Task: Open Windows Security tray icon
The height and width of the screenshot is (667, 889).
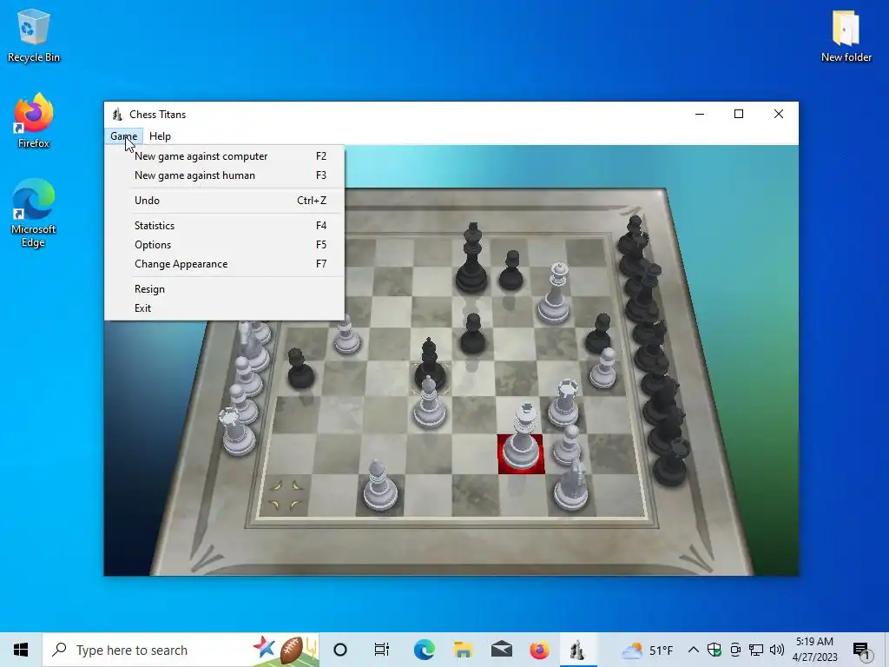Action: coord(714,650)
